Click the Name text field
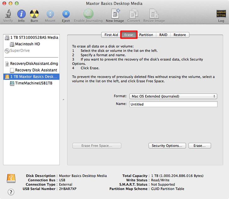 (173, 104)
